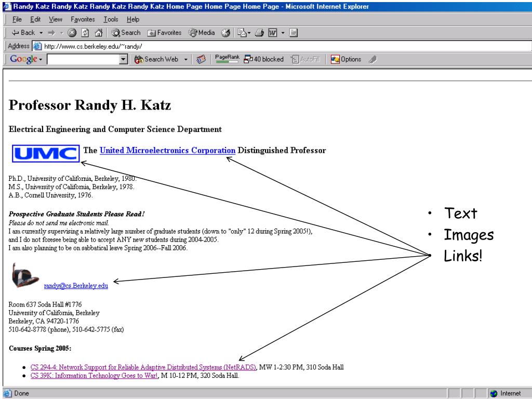This screenshot has width=532, height=399.
Task: Print the page with the printer icon
Action: tap(260, 33)
